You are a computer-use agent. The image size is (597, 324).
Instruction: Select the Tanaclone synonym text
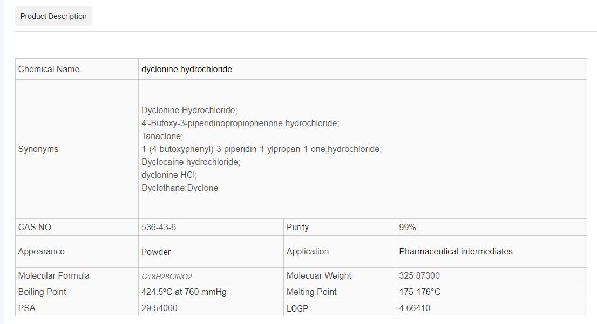pyautogui.click(x=162, y=136)
